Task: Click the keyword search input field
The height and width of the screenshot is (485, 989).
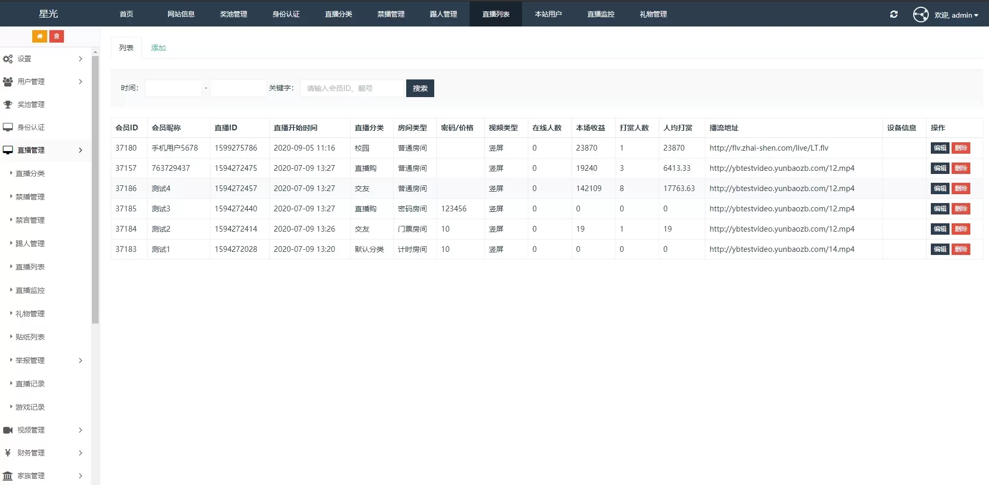Action: pos(352,88)
